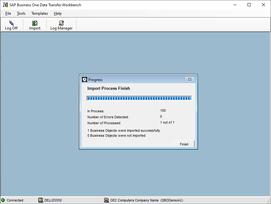Open the File menu
Image resolution: width=271 pixels, height=204 pixels.
click(x=8, y=13)
